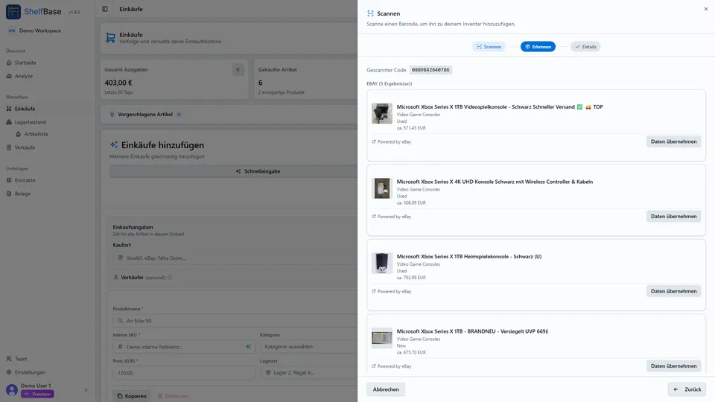The image size is (715, 402).
Task: Click the Preis (EUR) field
Action: click(184, 373)
